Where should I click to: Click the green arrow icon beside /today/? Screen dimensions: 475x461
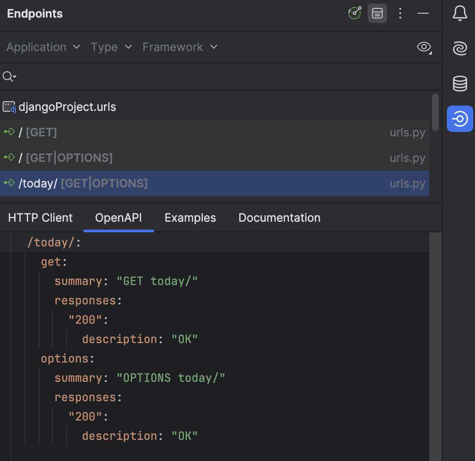9,183
